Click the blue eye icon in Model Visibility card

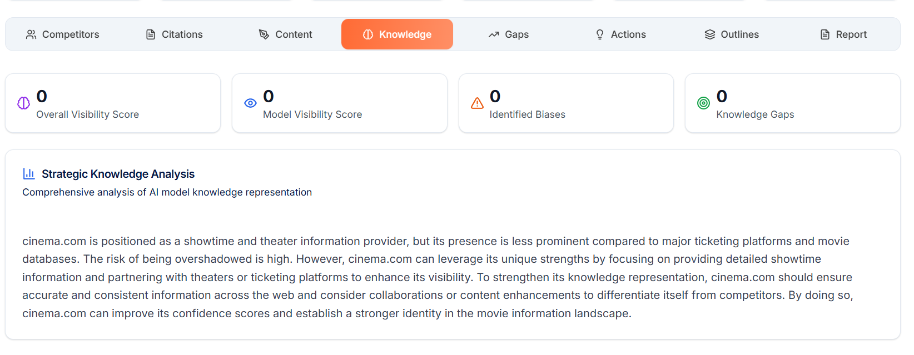[250, 103]
